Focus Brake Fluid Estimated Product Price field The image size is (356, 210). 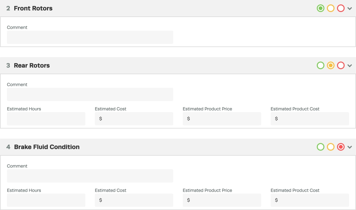pyautogui.click(x=222, y=200)
